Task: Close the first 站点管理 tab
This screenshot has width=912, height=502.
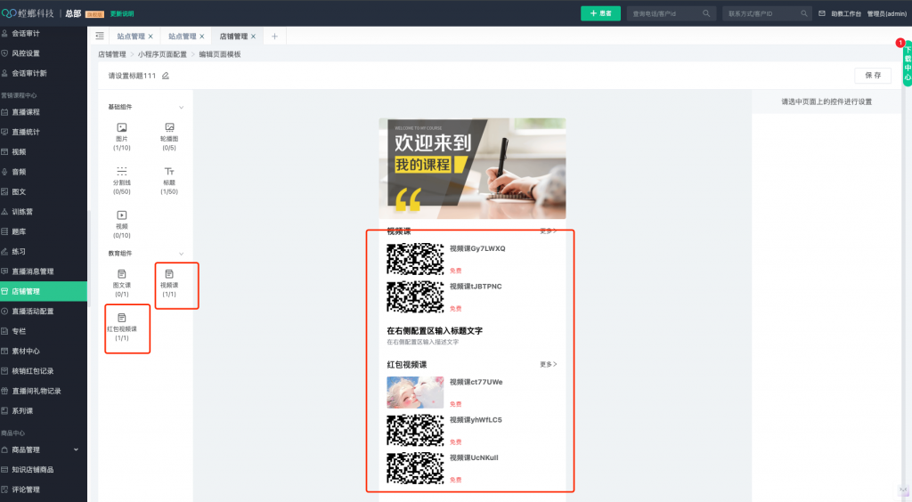Action: [x=151, y=36]
